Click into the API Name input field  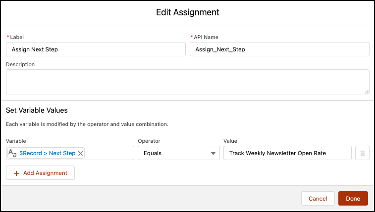pyautogui.click(x=279, y=49)
